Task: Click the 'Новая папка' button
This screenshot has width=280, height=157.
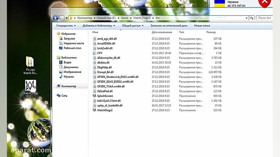Action: (202, 25)
